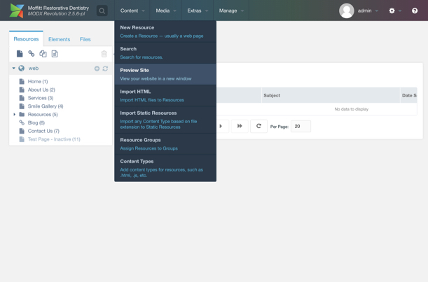Screen dimensions: 428x282
Task: Jump to last page in grid
Action: coord(240,126)
